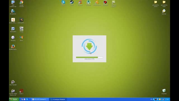Click the MediaGet download progress bar

click(x=89, y=57)
